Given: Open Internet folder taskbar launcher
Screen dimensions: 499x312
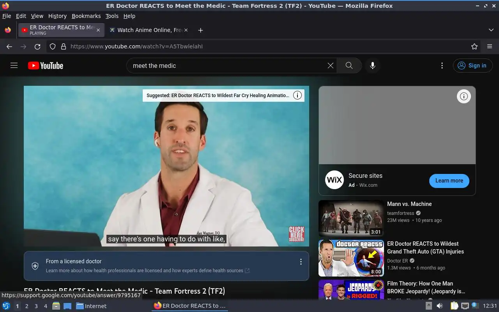Looking at the screenshot, I should 91,306.
